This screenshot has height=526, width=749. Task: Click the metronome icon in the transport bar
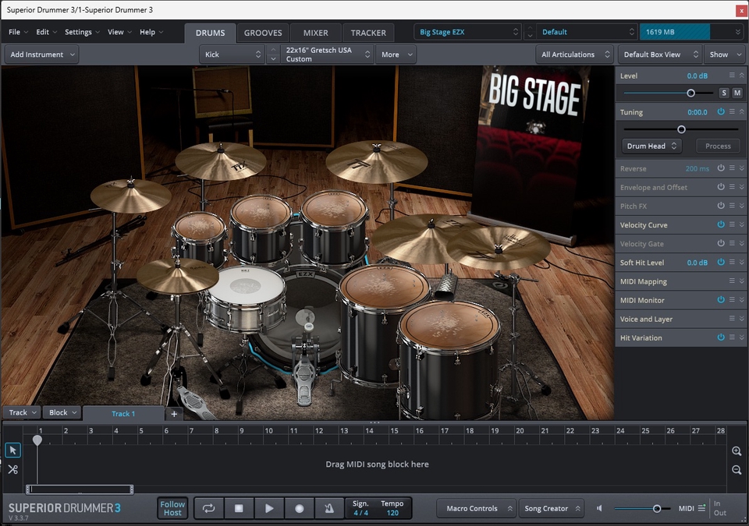coord(329,507)
